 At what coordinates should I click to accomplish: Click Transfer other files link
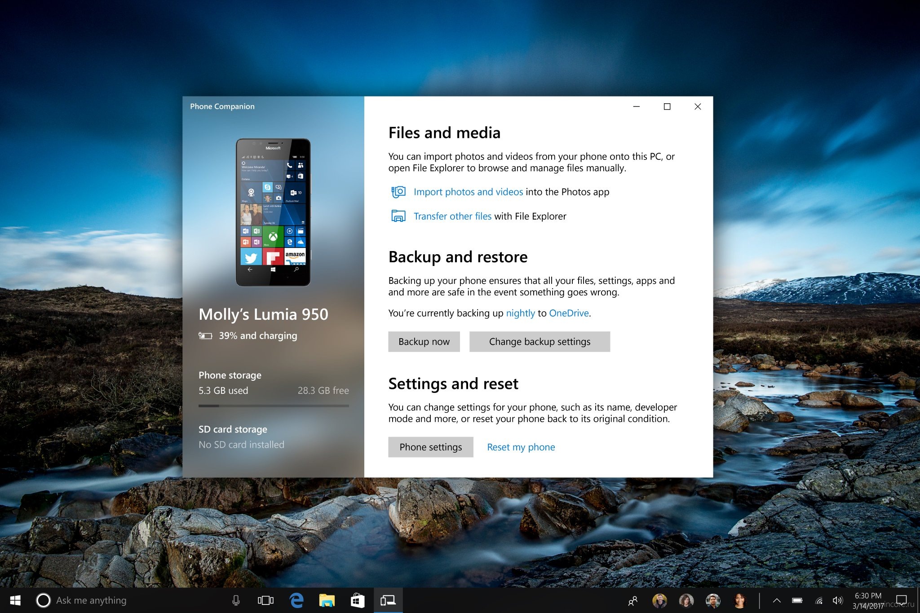(x=452, y=216)
